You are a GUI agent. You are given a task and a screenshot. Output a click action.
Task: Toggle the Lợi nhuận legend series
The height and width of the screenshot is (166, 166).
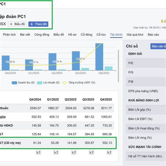tap(48, 82)
